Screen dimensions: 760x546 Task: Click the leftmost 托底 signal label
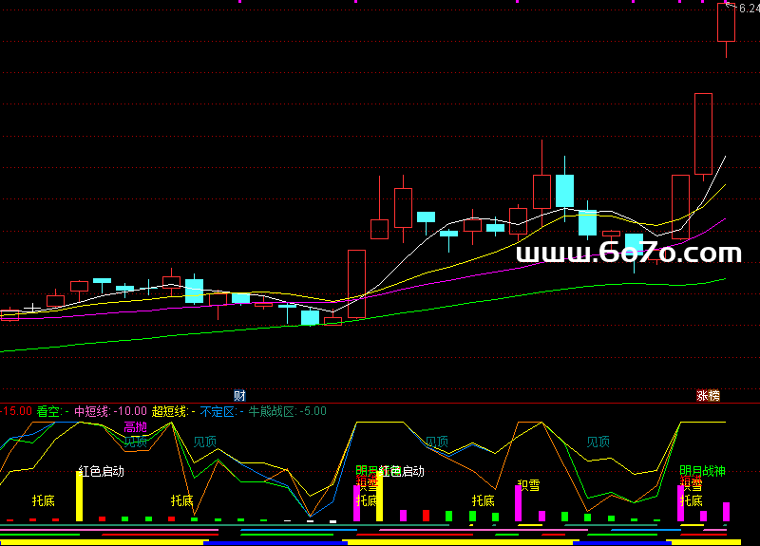click(x=44, y=500)
